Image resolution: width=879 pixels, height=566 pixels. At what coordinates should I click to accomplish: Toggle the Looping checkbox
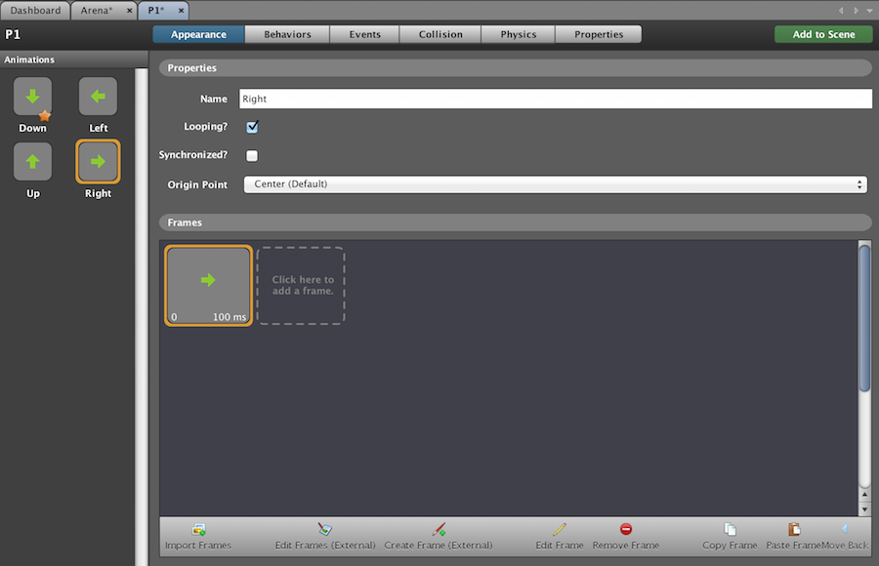tap(252, 127)
